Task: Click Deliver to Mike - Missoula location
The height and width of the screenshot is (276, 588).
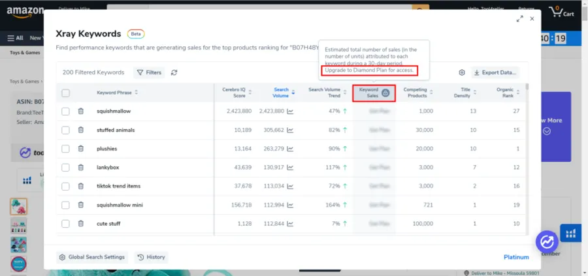Action: coord(502,273)
